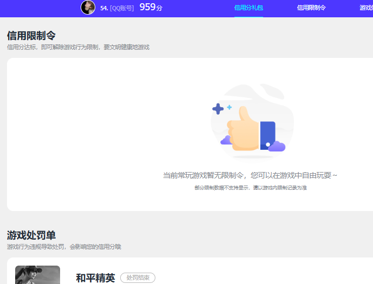373x284 pixels.
Task: Click the 信用分达标 subtitle text
Action: 78,47
